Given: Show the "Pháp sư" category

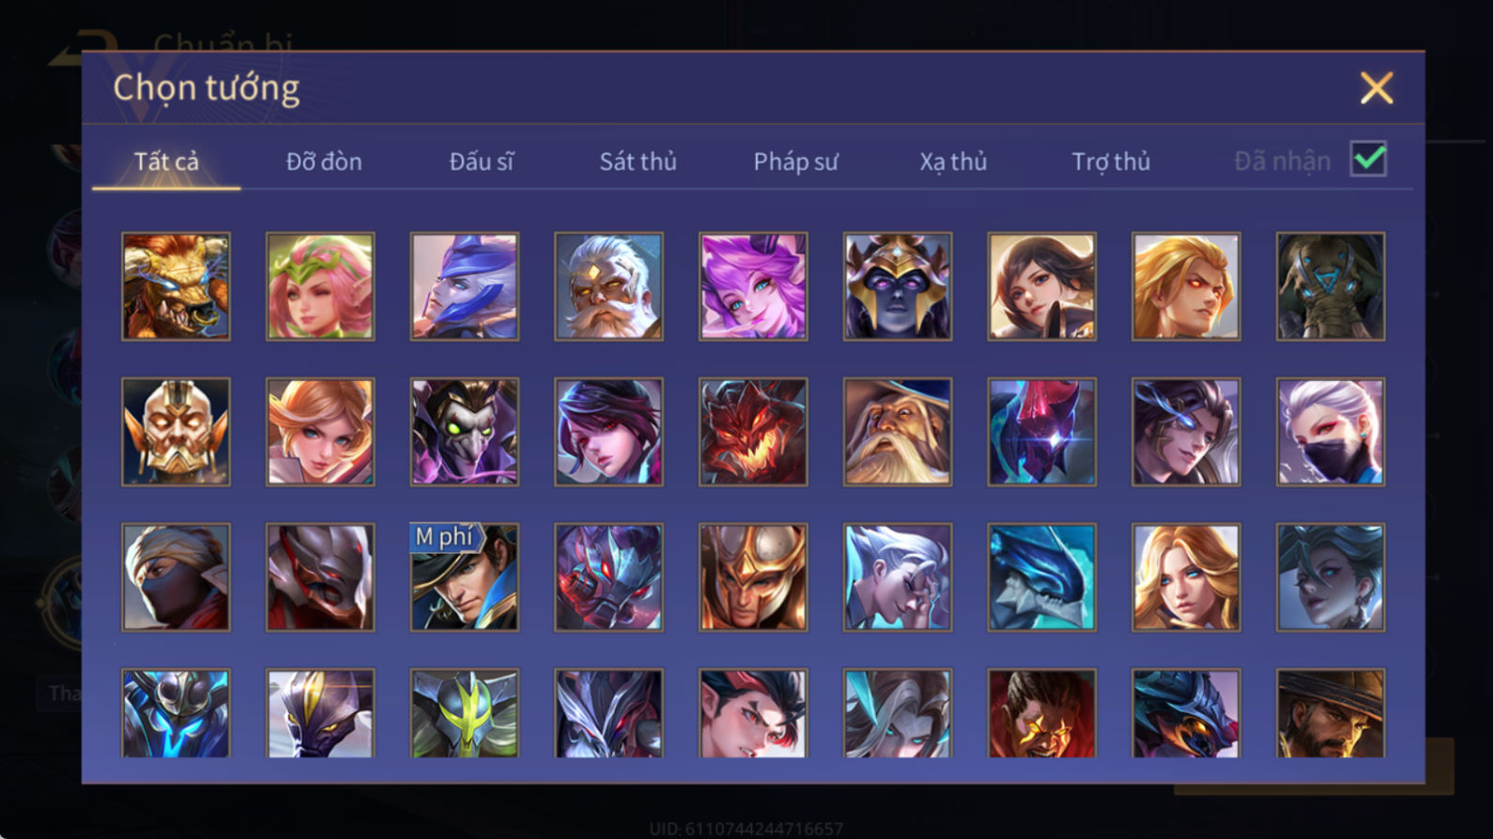Looking at the screenshot, I should tap(795, 161).
